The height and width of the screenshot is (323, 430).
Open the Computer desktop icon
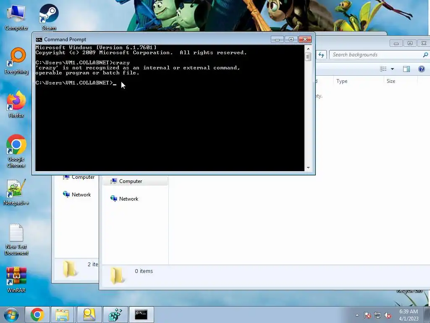16,17
